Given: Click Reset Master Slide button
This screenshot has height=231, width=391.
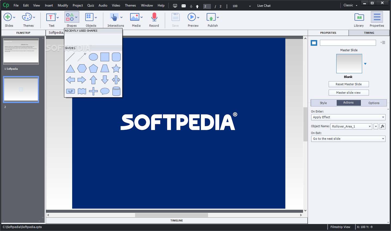Looking at the screenshot, I should 349,84.
